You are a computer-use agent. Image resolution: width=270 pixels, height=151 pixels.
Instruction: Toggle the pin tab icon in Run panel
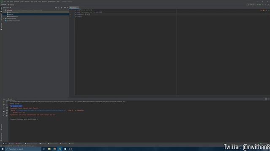click(x=4, y=115)
